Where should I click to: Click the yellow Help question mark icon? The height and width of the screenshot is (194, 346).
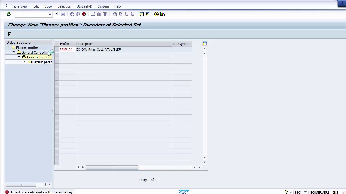tap(157, 14)
